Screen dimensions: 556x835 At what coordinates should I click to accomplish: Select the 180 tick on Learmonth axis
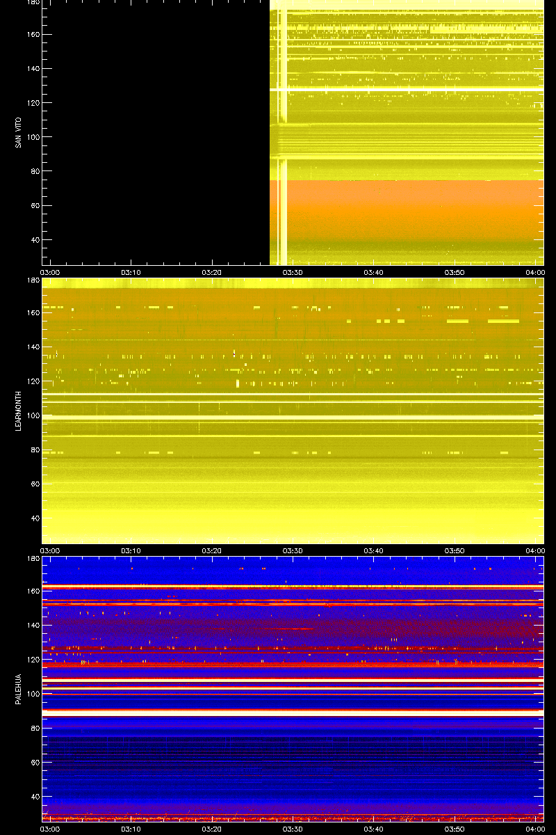33,280
